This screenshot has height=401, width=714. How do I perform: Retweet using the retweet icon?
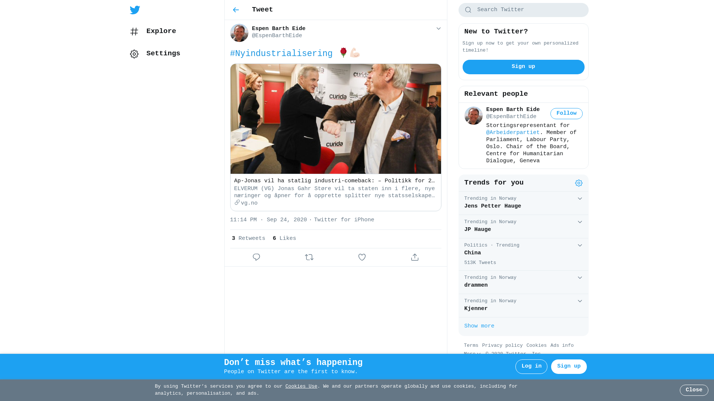(309, 257)
